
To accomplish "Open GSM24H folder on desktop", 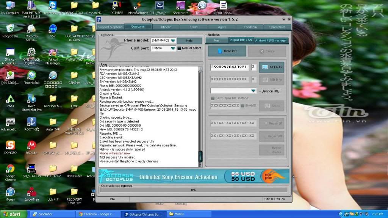I will (74, 78).
